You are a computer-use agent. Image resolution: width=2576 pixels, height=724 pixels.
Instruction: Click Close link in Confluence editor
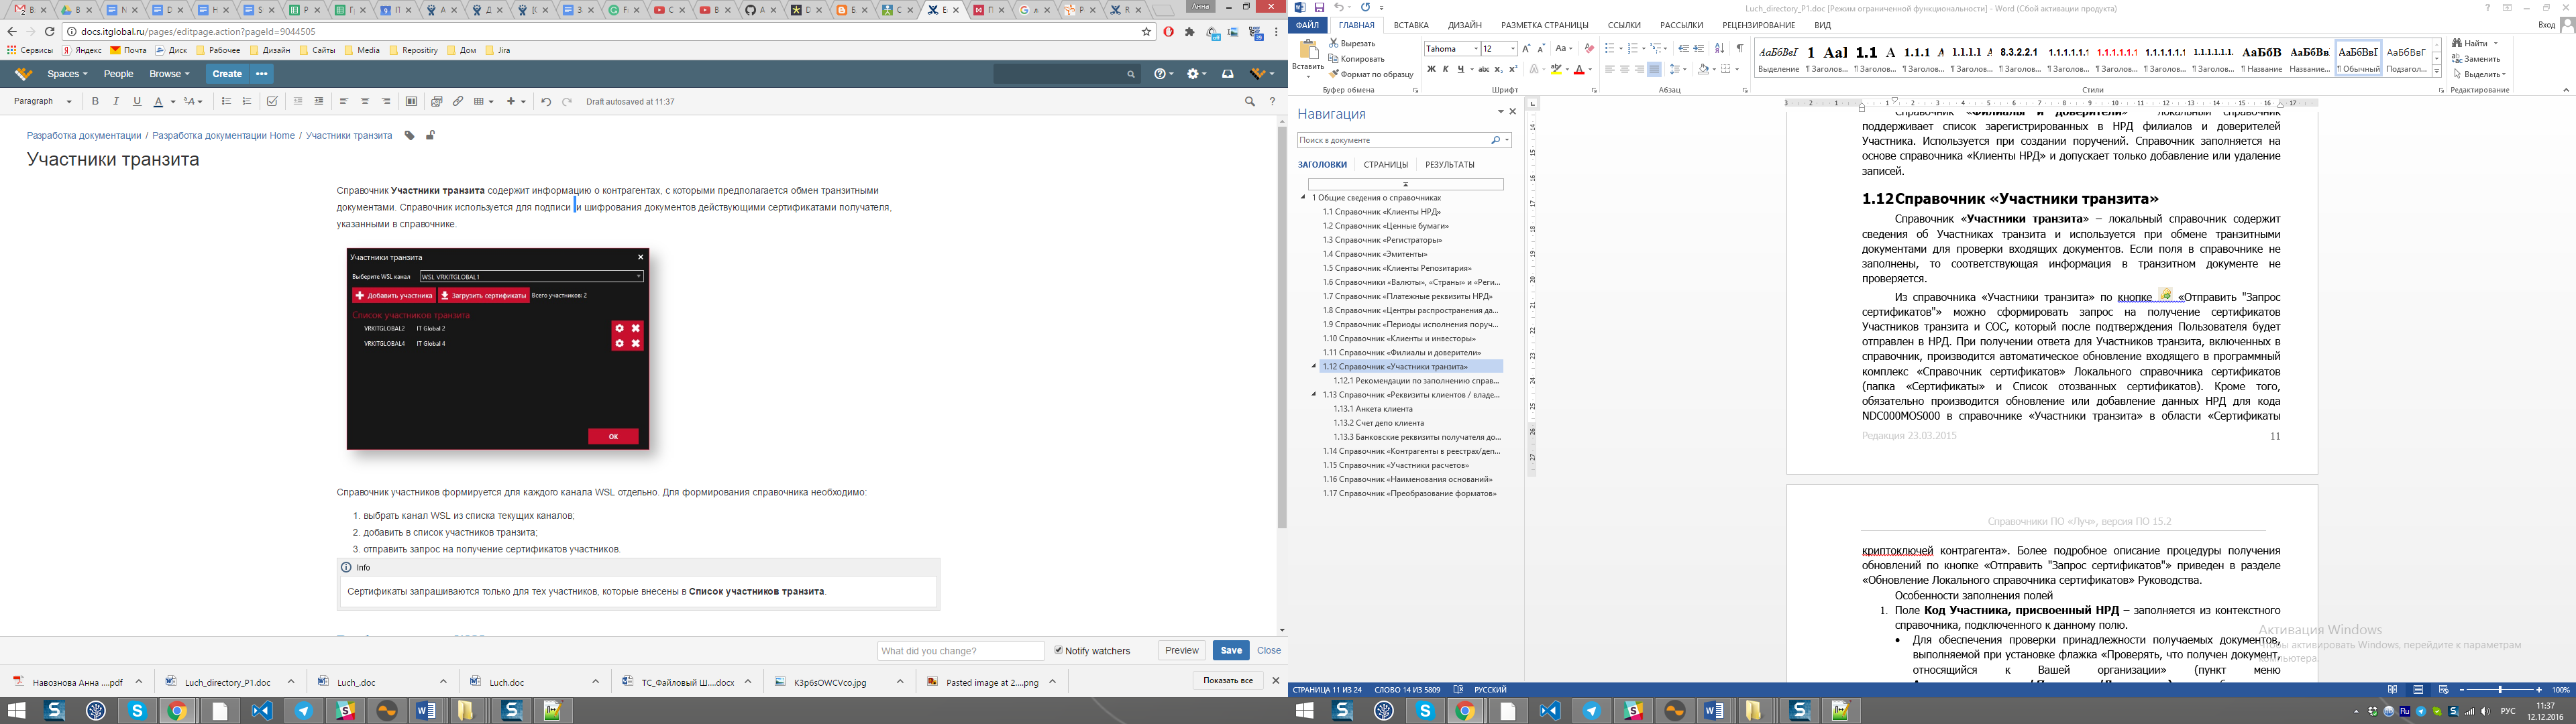(1268, 650)
